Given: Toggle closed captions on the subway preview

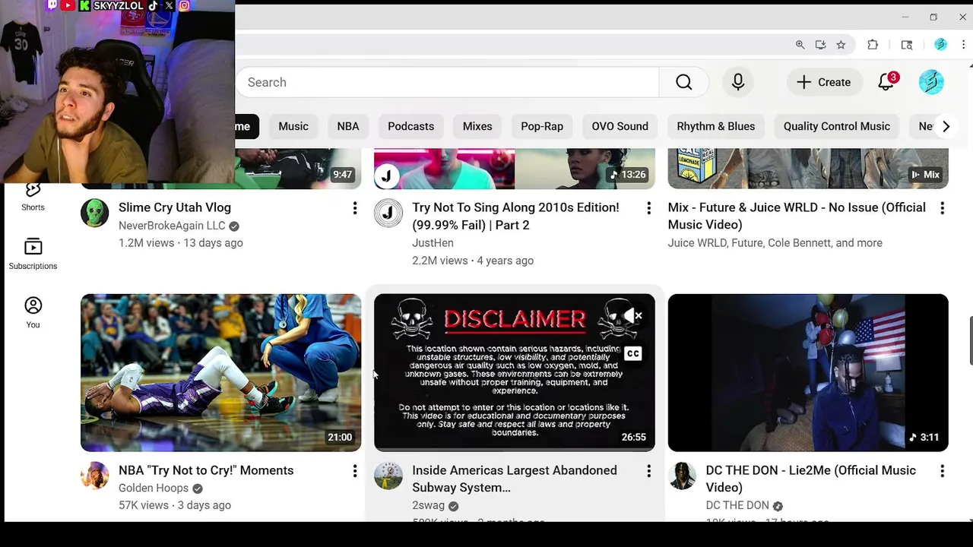Looking at the screenshot, I should [633, 353].
